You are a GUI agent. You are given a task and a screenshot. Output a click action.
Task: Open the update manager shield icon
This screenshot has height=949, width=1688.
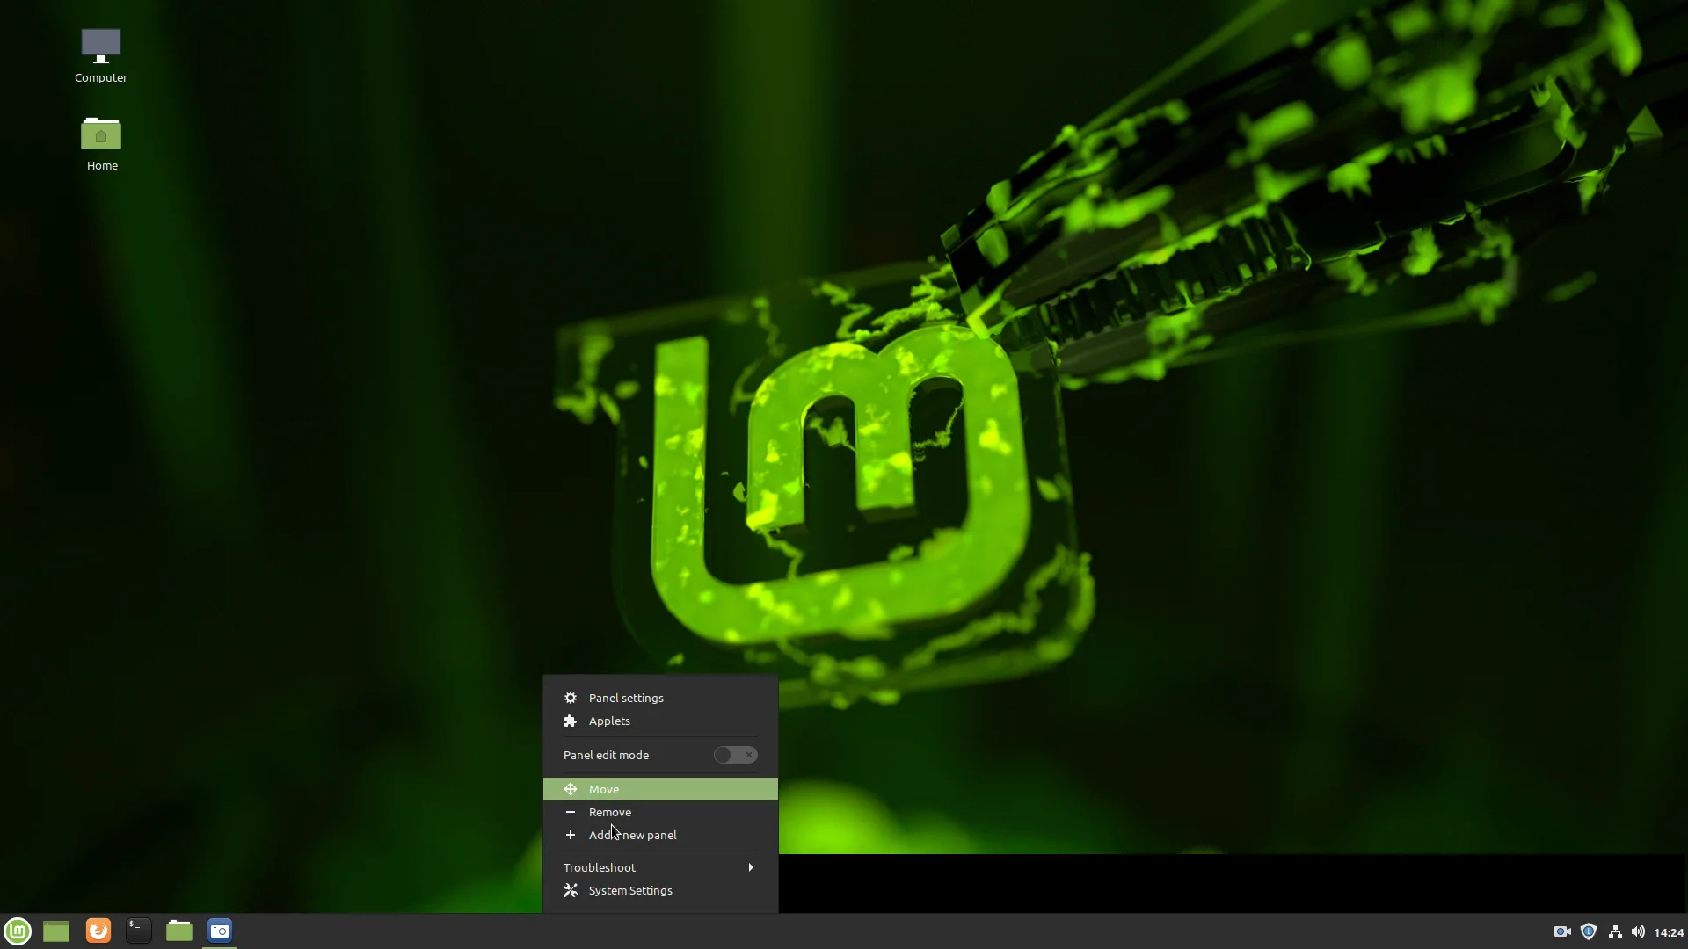coord(1589,931)
